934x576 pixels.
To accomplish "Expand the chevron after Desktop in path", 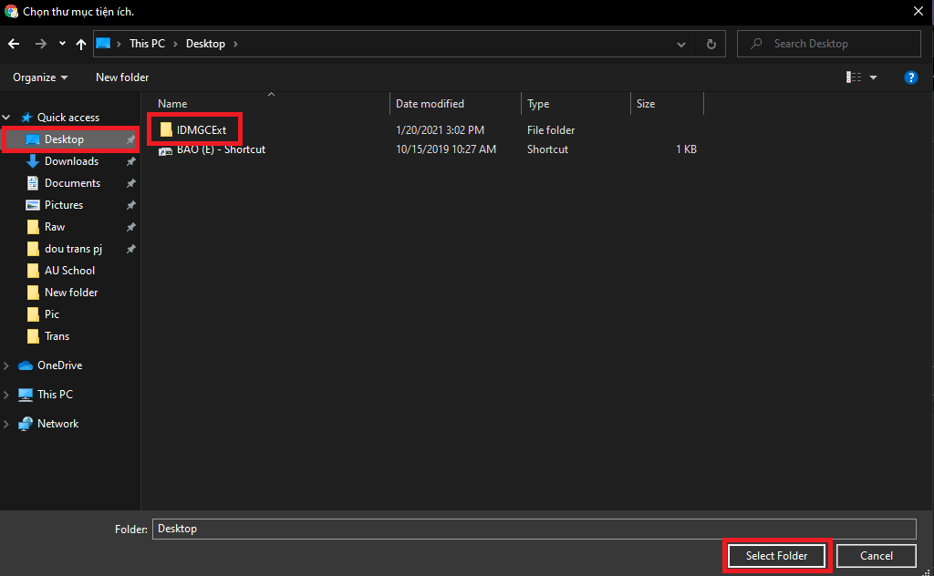I will (236, 44).
